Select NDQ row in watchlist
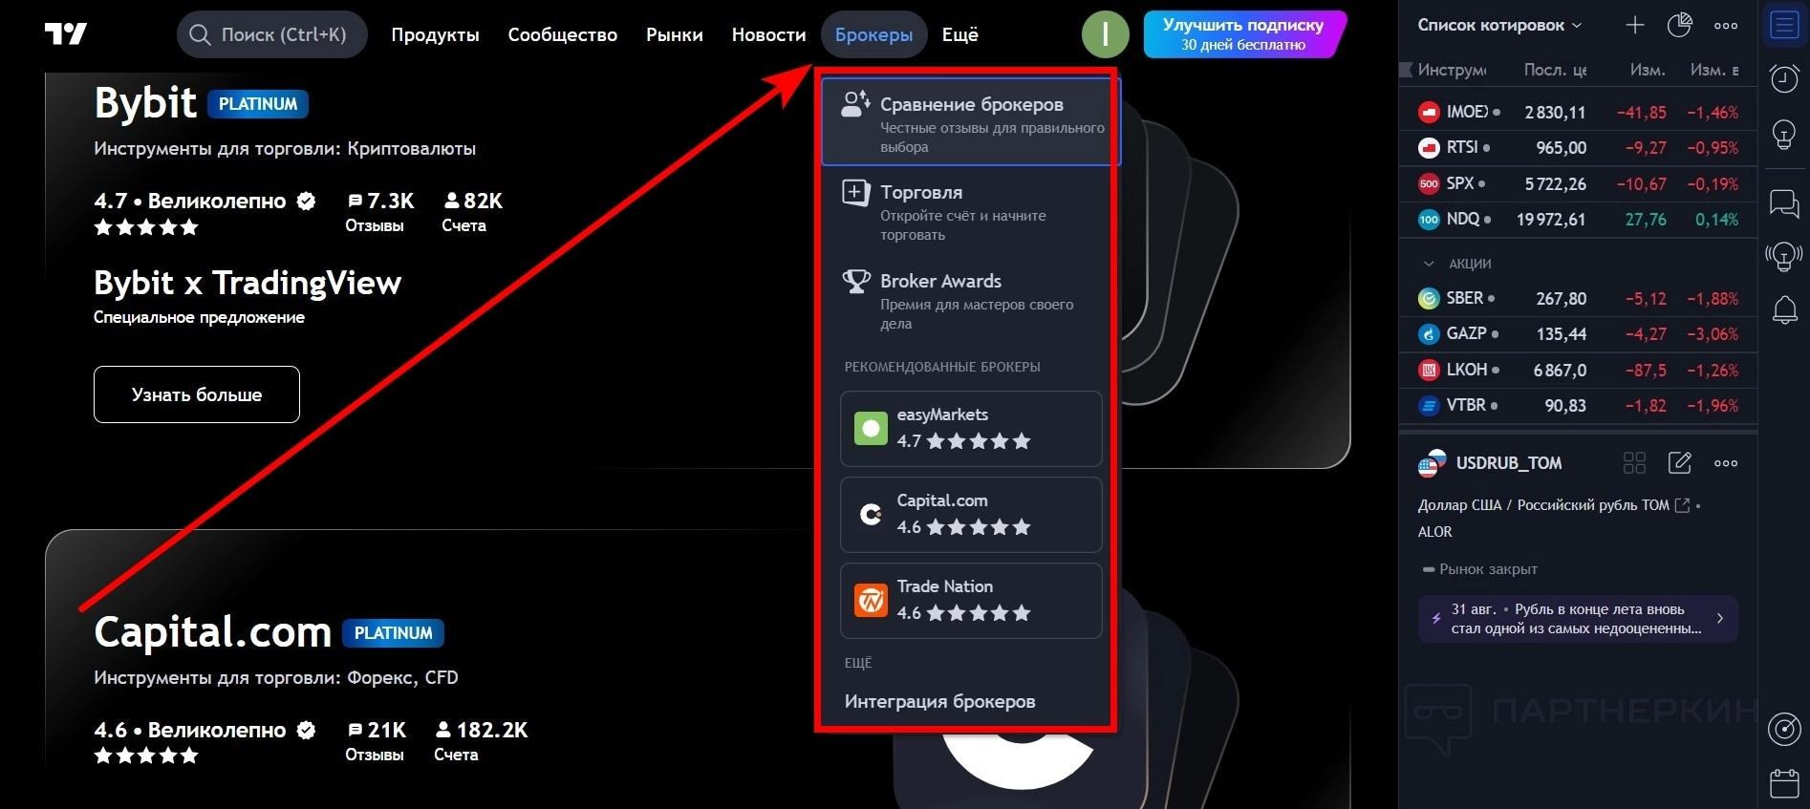The height and width of the screenshot is (809, 1810). pos(1578,219)
